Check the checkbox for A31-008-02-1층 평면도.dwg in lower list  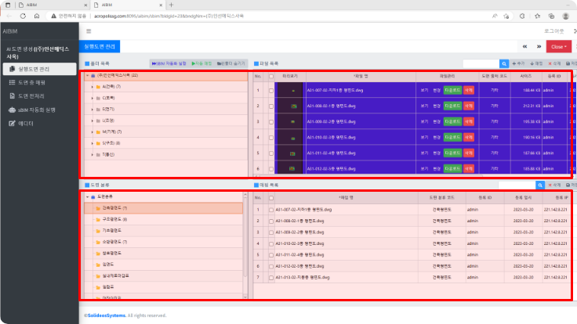pyautogui.click(x=271, y=221)
